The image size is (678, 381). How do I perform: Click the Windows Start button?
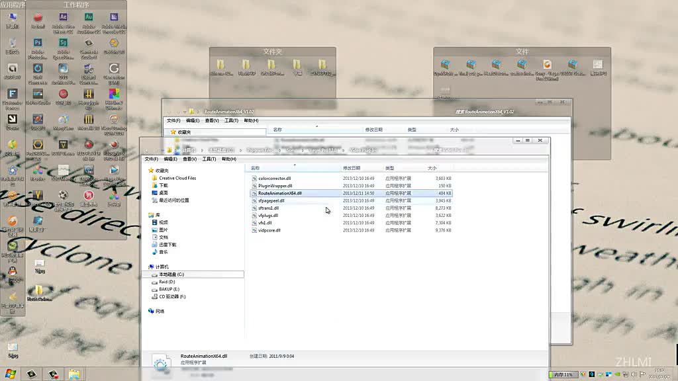coord(9,374)
